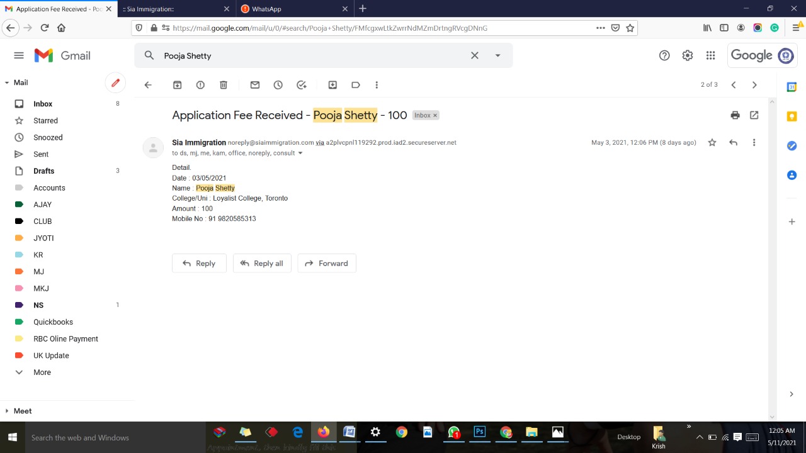The height and width of the screenshot is (453, 806).
Task: Open Gmail Support help icon
Action: [664, 55]
